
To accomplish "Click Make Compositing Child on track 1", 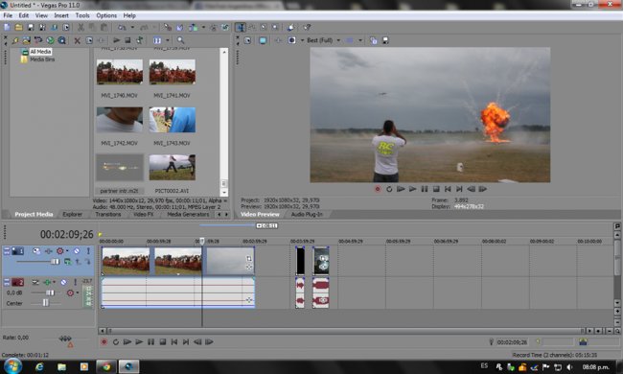I will (87, 261).
